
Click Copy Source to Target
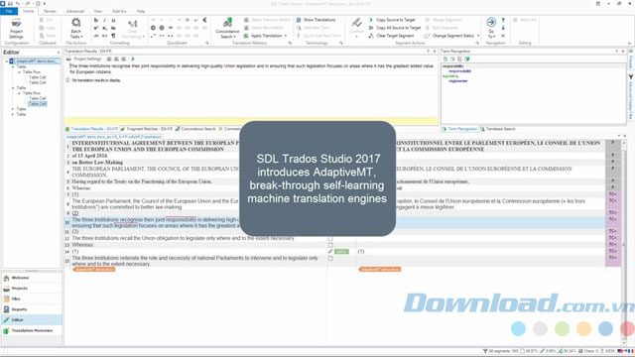click(392, 20)
